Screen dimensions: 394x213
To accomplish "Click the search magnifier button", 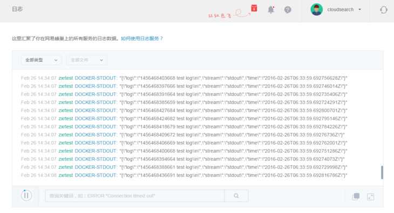I will (236, 196).
